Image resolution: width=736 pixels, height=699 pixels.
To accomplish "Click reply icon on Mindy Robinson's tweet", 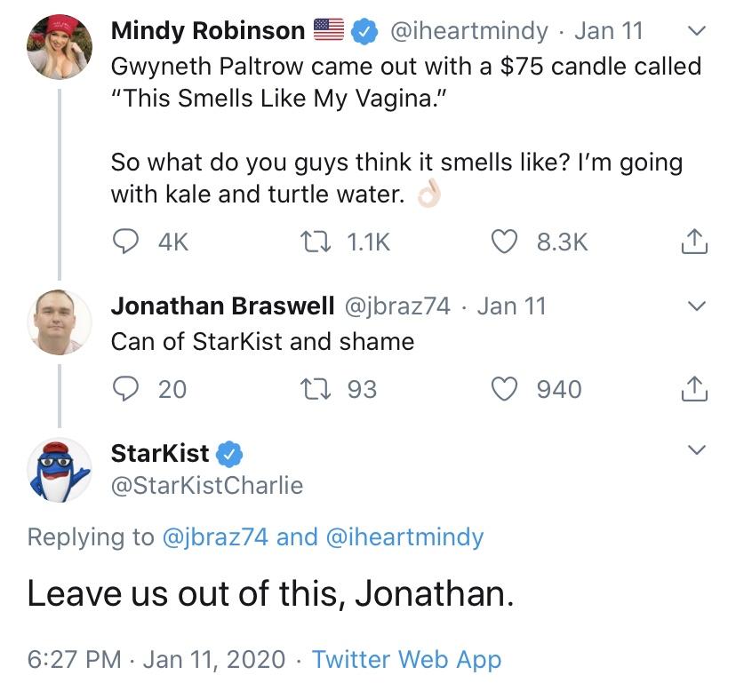I will [125, 242].
